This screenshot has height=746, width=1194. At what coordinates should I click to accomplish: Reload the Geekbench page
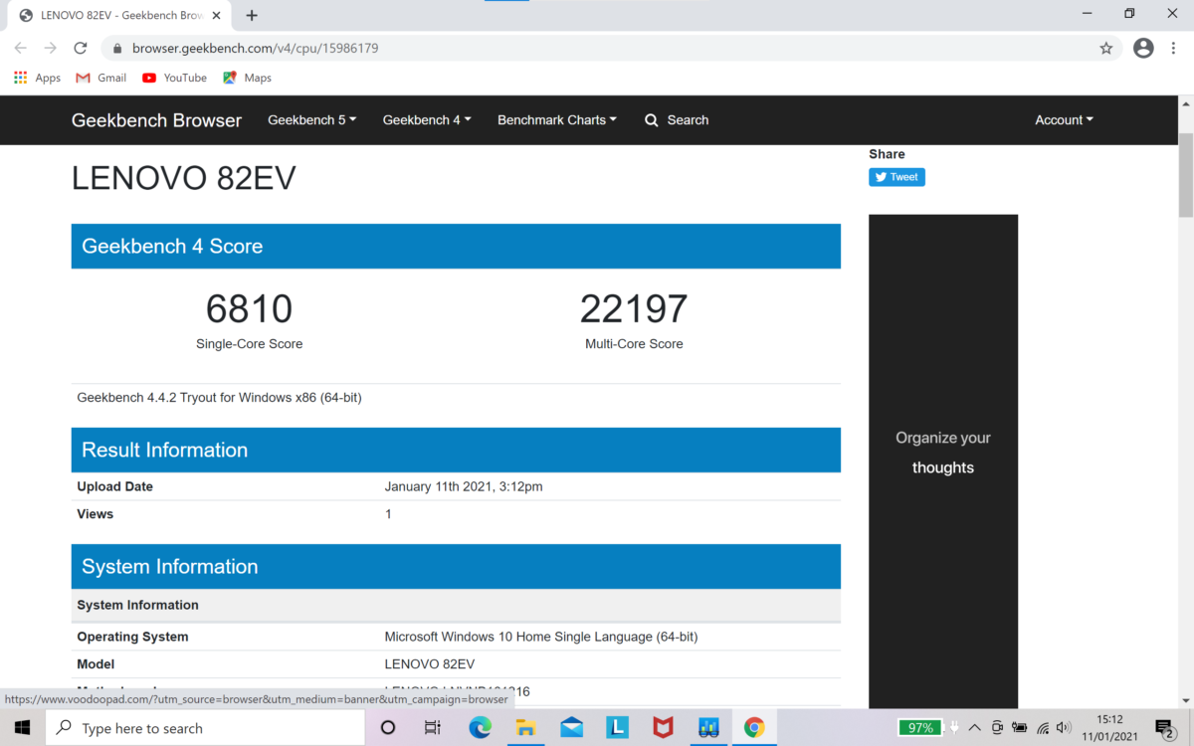pos(81,48)
